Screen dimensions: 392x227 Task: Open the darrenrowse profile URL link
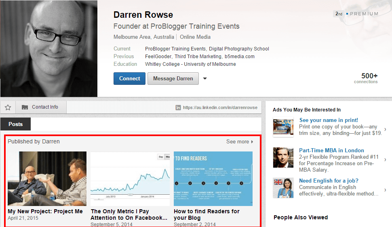tap(220, 107)
